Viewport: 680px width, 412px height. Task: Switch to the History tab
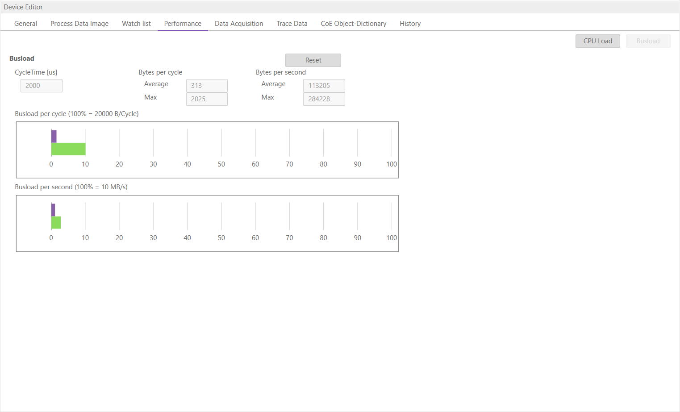coord(410,23)
